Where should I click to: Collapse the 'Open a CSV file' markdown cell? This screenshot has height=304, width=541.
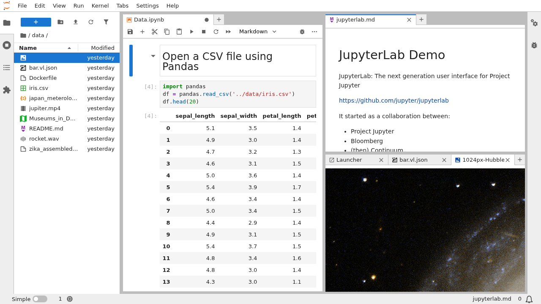click(153, 56)
